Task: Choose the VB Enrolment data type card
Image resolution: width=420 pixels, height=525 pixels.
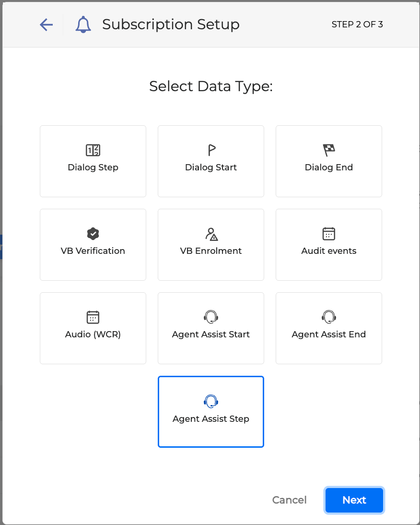Action: coord(211,245)
